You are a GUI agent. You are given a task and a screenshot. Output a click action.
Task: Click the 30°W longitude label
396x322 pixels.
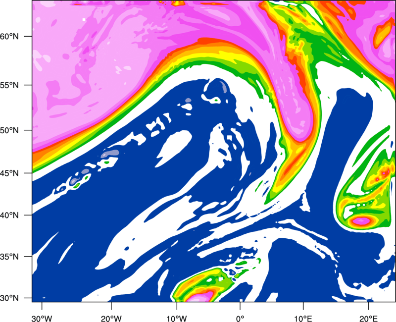[x=42, y=319]
